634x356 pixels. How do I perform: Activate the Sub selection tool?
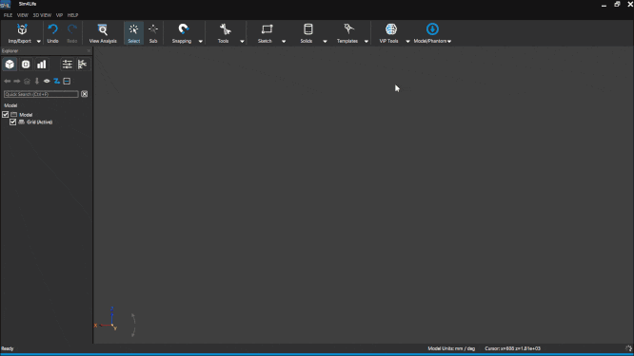pyautogui.click(x=153, y=33)
